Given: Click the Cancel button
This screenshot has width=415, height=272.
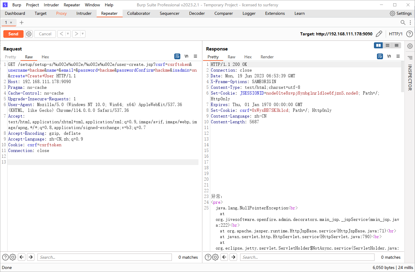Looking at the screenshot, I should coord(45,34).
